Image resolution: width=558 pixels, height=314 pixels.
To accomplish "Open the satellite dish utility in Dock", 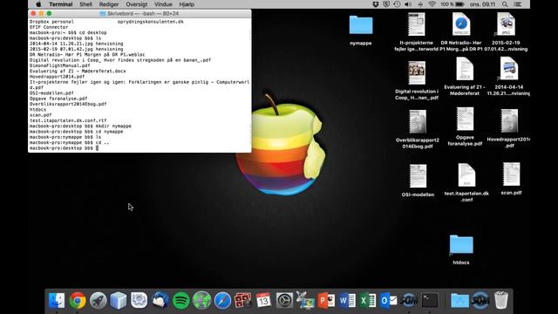I will [x=305, y=300].
